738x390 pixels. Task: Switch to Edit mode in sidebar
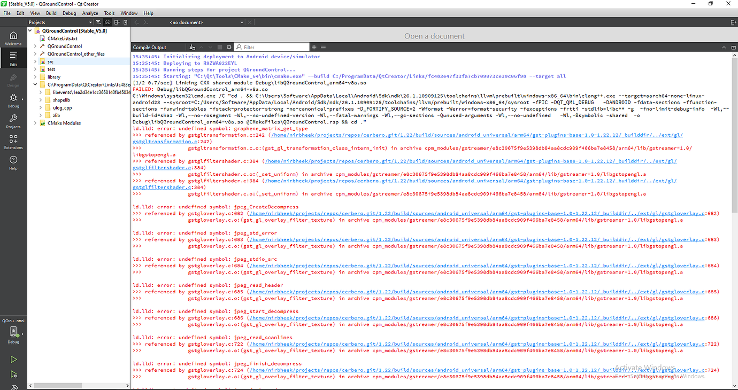13,59
